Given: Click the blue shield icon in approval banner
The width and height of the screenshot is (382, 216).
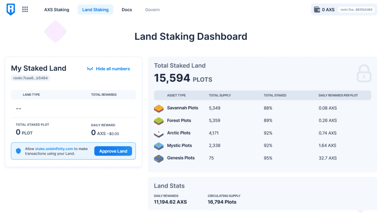Looking at the screenshot, I should pos(18,151).
